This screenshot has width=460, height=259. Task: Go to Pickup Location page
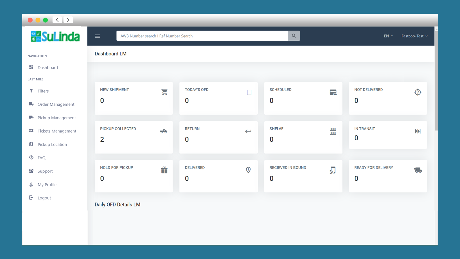tap(52, 144)
